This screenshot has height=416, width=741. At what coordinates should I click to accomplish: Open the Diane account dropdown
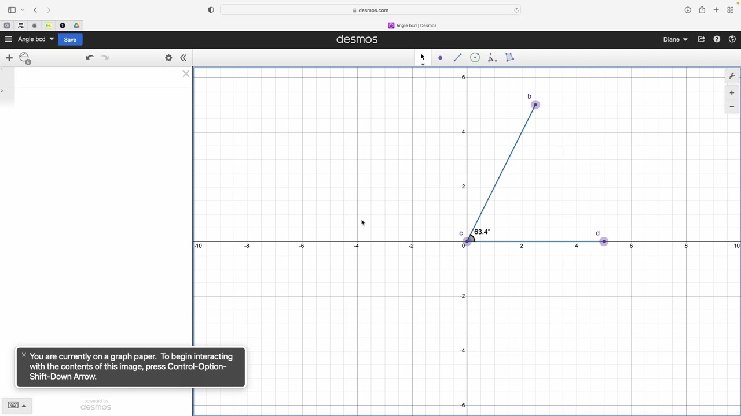(x=675, y=39)
